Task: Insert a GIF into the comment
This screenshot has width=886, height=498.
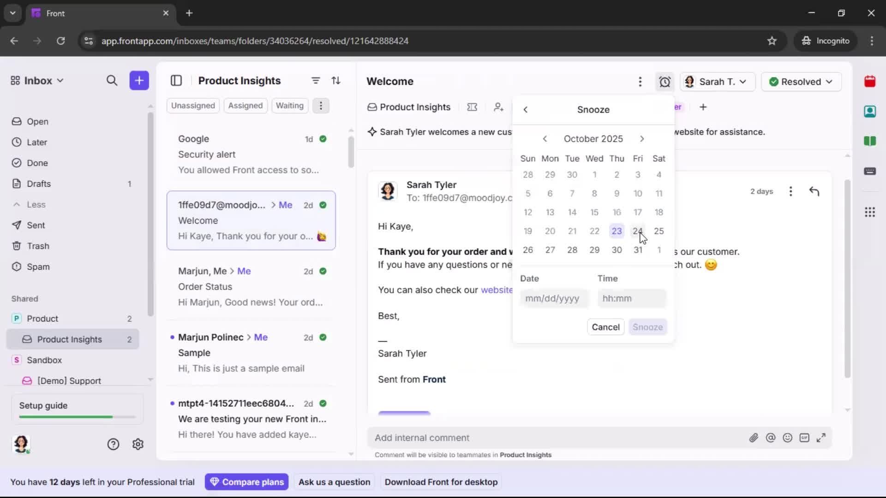Action: point(805,438)
